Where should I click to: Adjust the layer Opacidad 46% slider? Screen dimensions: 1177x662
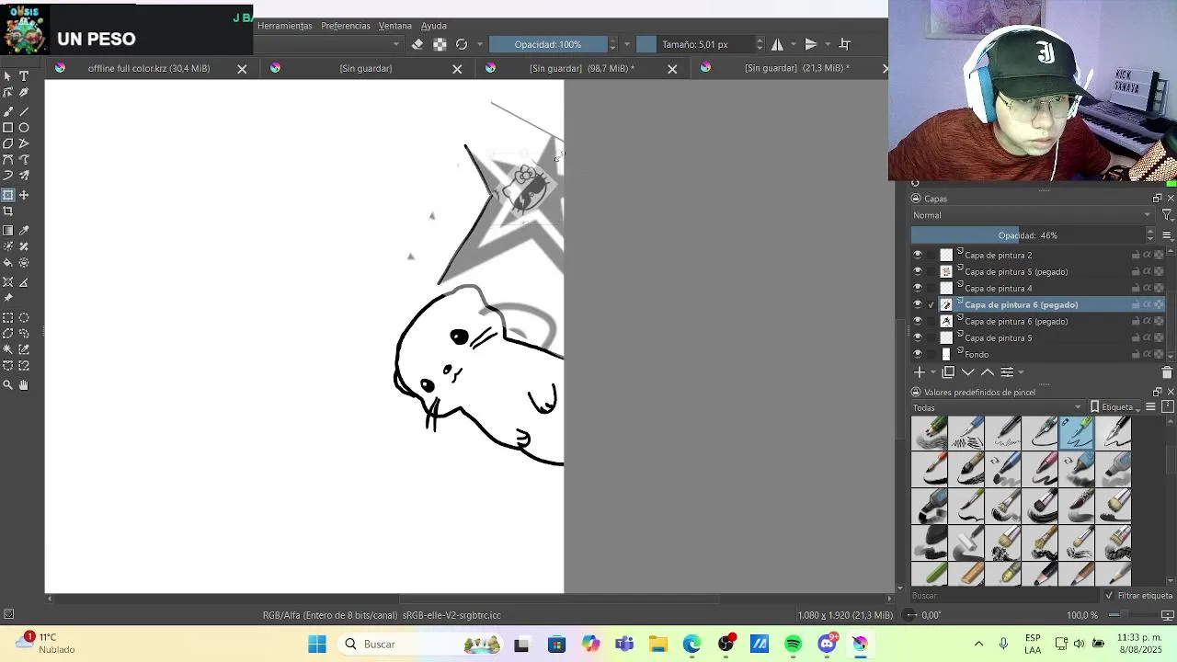[1030, 235]
